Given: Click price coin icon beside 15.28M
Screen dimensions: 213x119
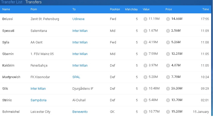Looking at the screenshot, I should point(168,112).
